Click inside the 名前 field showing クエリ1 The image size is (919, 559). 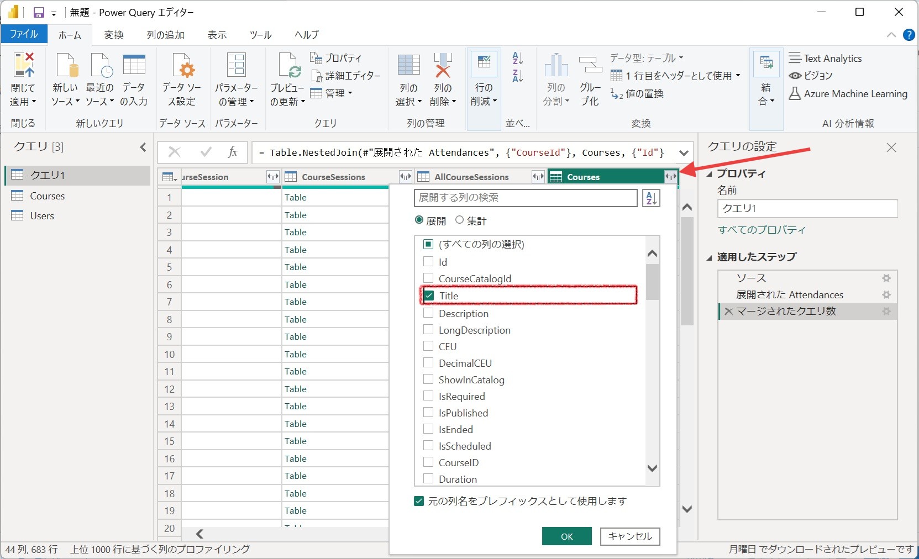pyautogui.click(x=807, y=209)
